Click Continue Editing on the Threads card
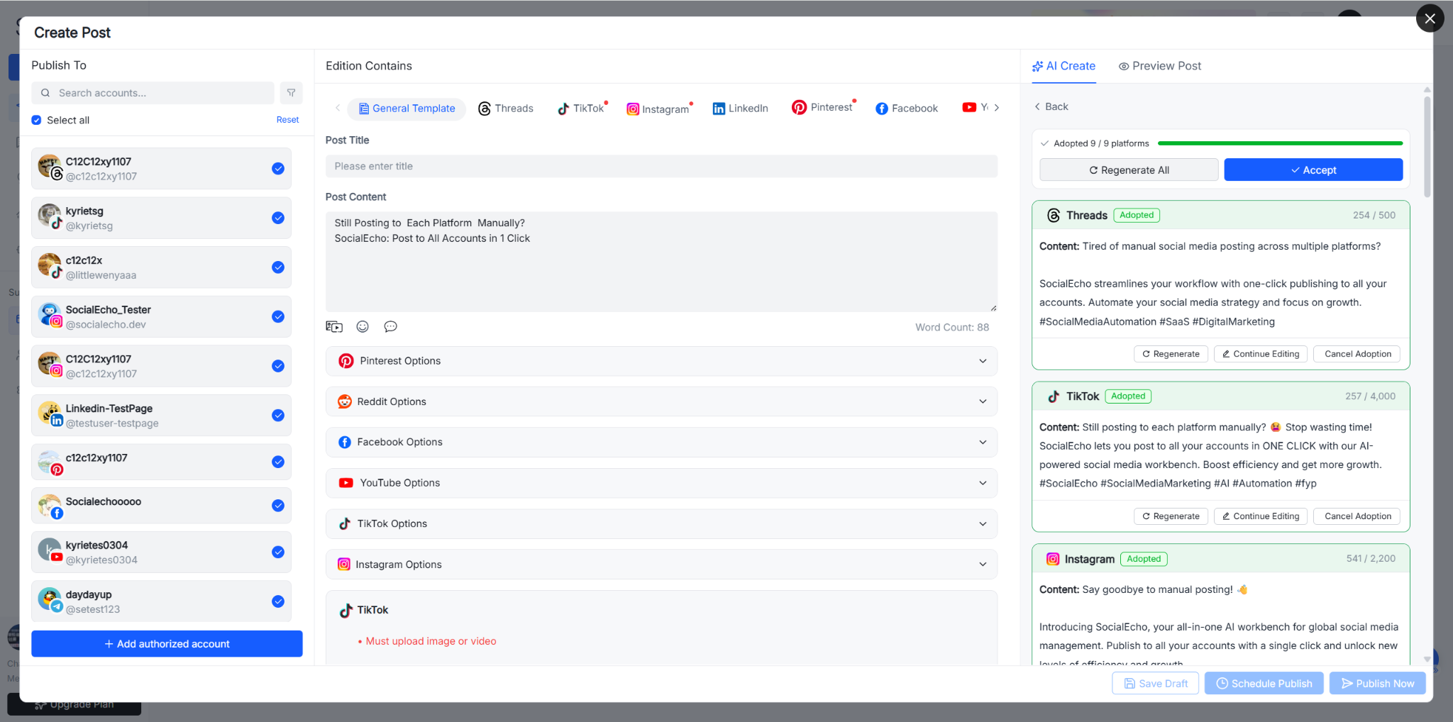Viewport: 1453px width, 722px height. (1259, 354)
